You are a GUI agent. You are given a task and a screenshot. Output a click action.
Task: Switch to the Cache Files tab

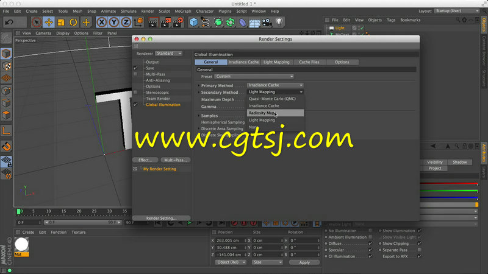point(309,62)
